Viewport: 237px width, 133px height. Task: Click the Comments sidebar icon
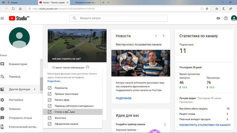2,64
